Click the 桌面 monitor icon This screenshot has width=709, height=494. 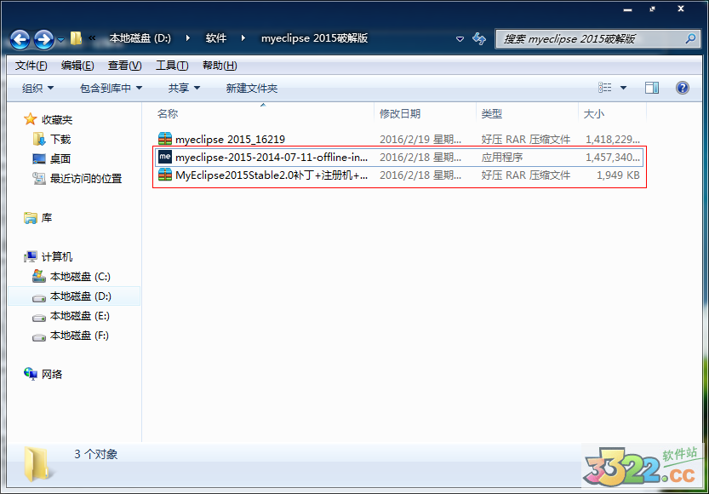(x=39, y=158)
